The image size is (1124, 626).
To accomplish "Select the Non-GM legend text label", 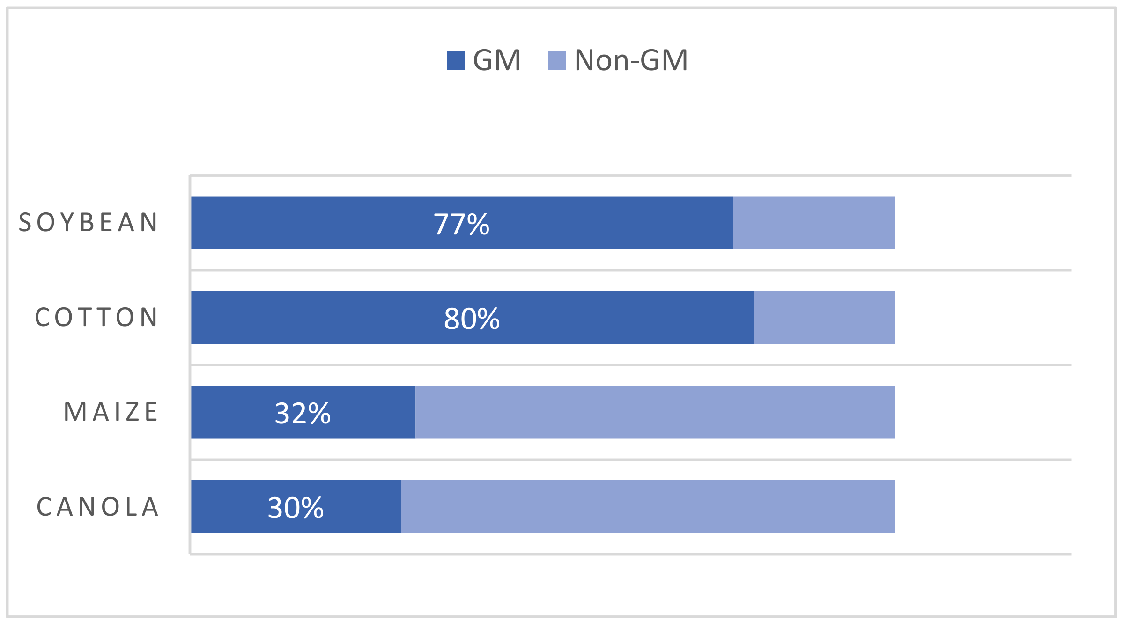I will coord(631,60).
